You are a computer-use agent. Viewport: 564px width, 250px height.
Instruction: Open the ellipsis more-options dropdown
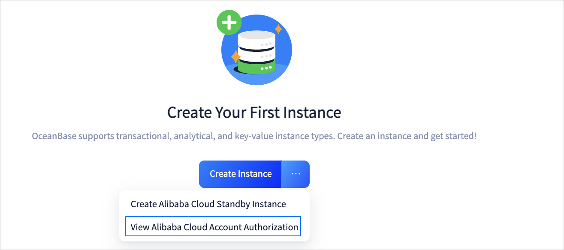296,174
